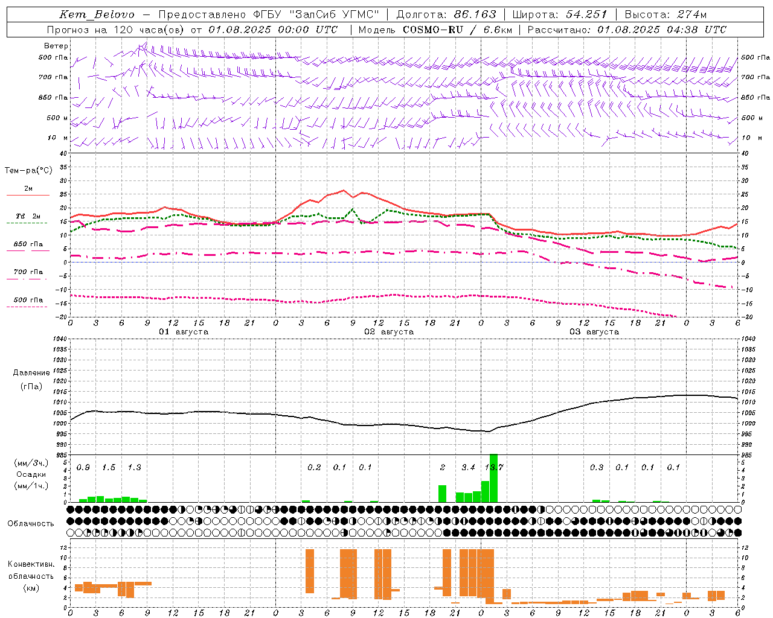
Task: Click the "0.9" precipitation total value
Action: pos(83,468)
